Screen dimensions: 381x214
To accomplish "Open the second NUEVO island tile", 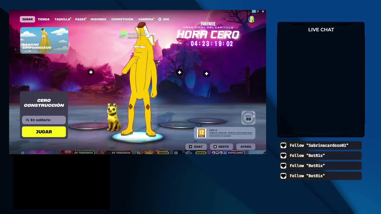I will pyautogui.click(x=190, y=152).
